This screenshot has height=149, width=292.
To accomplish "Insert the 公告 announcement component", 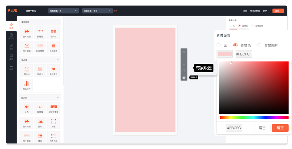I will [27, 108].
